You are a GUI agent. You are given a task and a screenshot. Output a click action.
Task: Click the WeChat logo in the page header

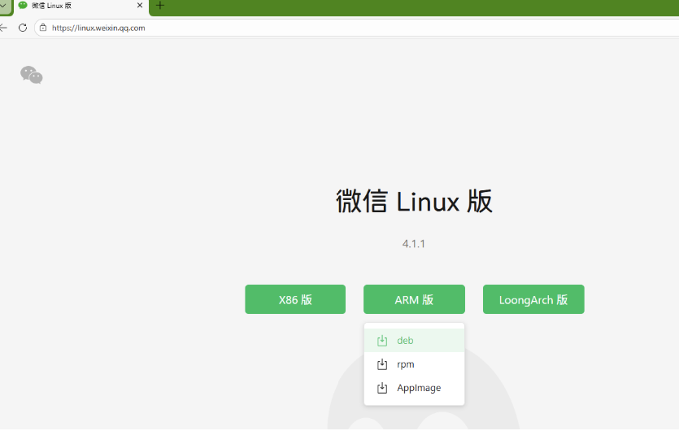(32, 75)
